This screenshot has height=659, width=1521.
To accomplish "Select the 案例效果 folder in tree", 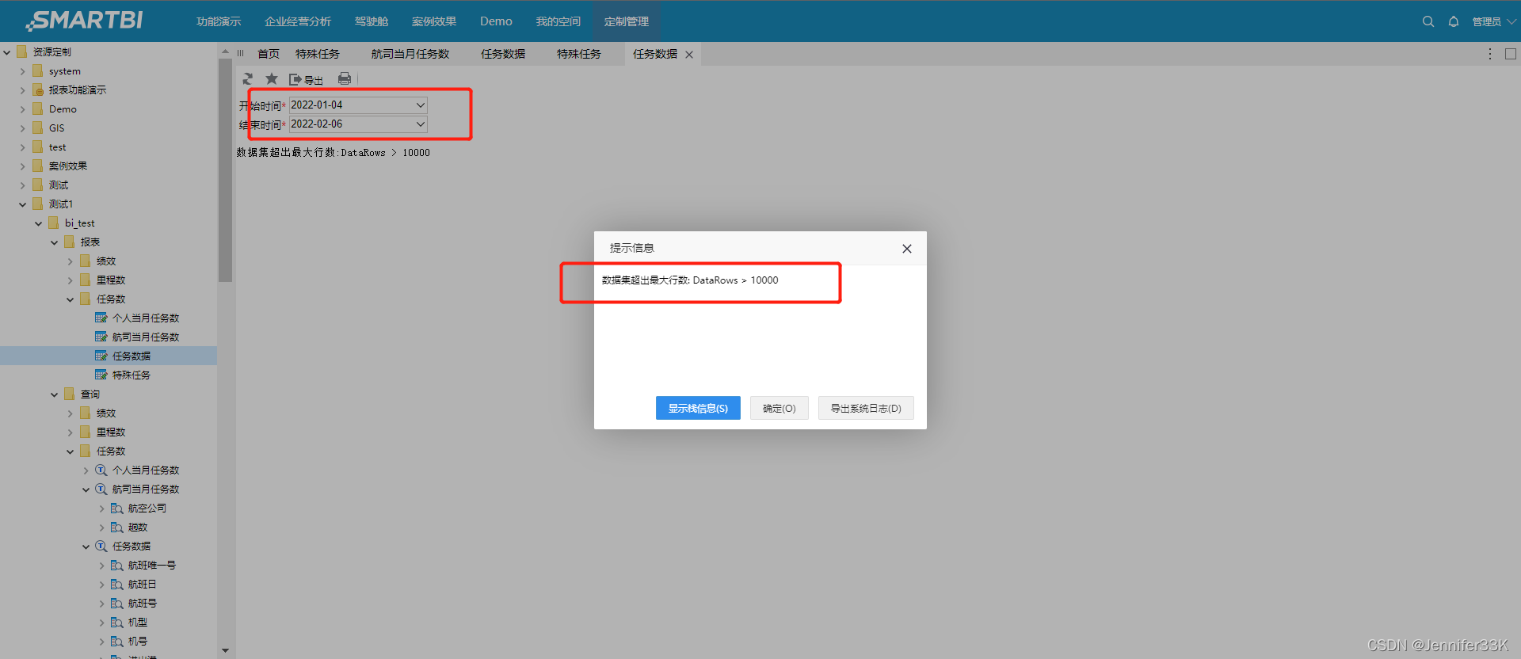I will point(67,166).
